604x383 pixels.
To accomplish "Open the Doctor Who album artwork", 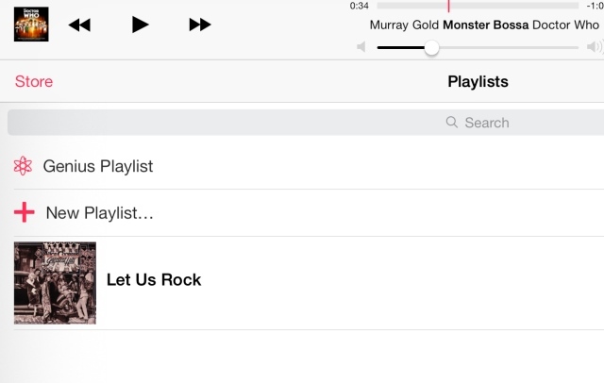I will point(31,24).
